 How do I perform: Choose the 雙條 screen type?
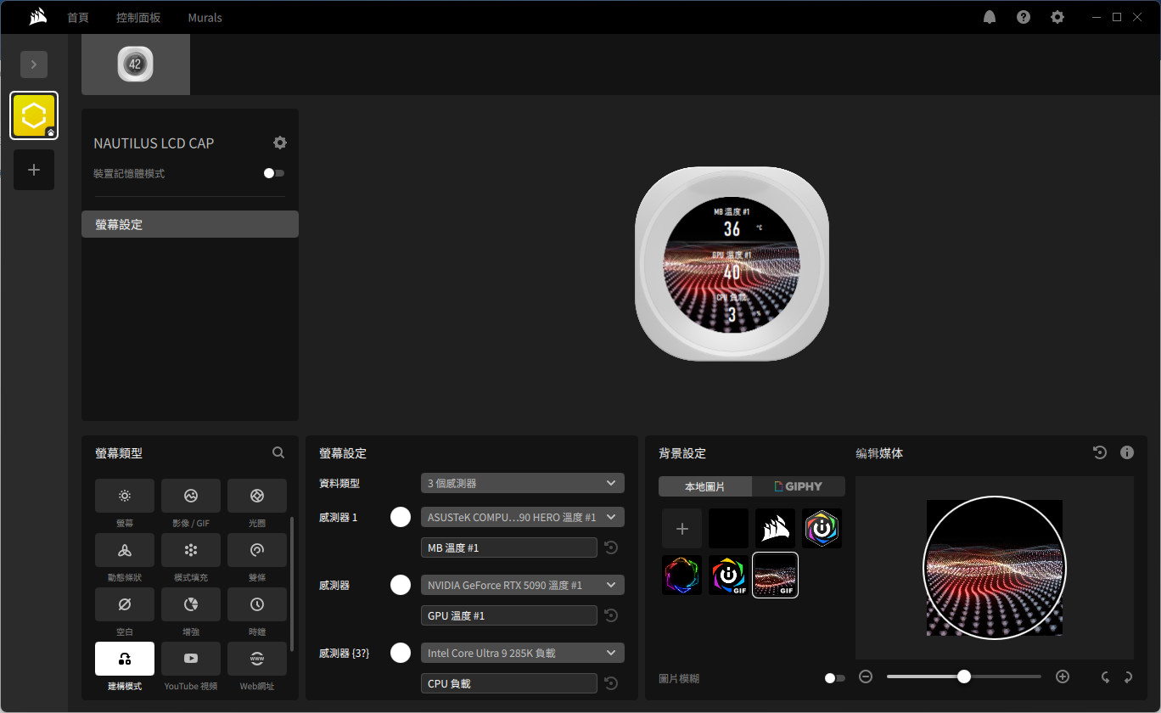point(257,550)
